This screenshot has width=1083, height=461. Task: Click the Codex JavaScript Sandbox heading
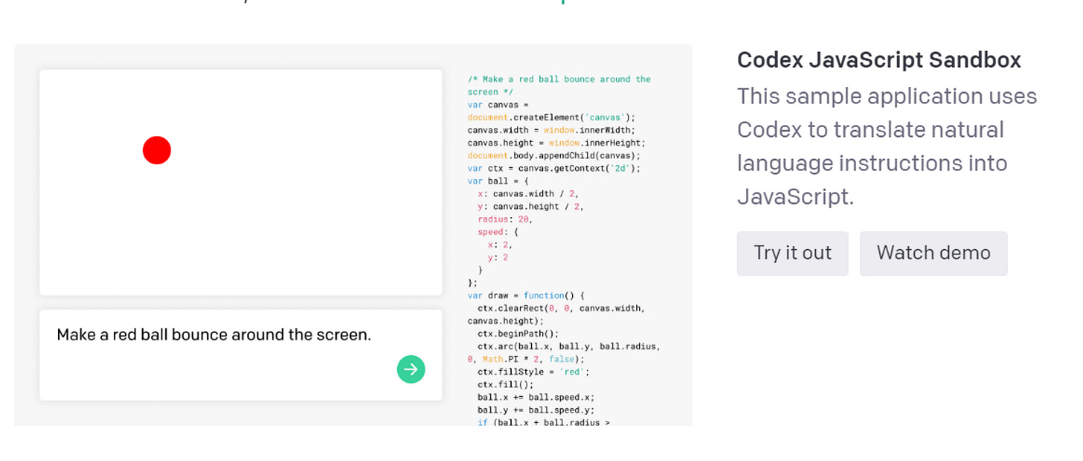point(879,59)
